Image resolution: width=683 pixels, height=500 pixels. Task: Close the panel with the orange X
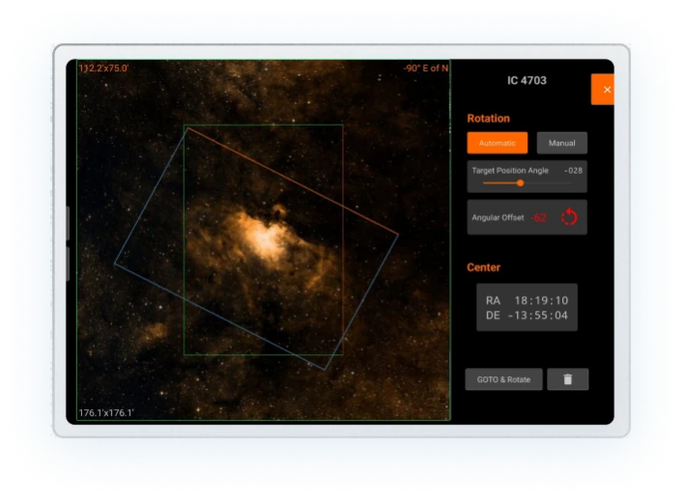pyautogui.click(x=603, y=90)
